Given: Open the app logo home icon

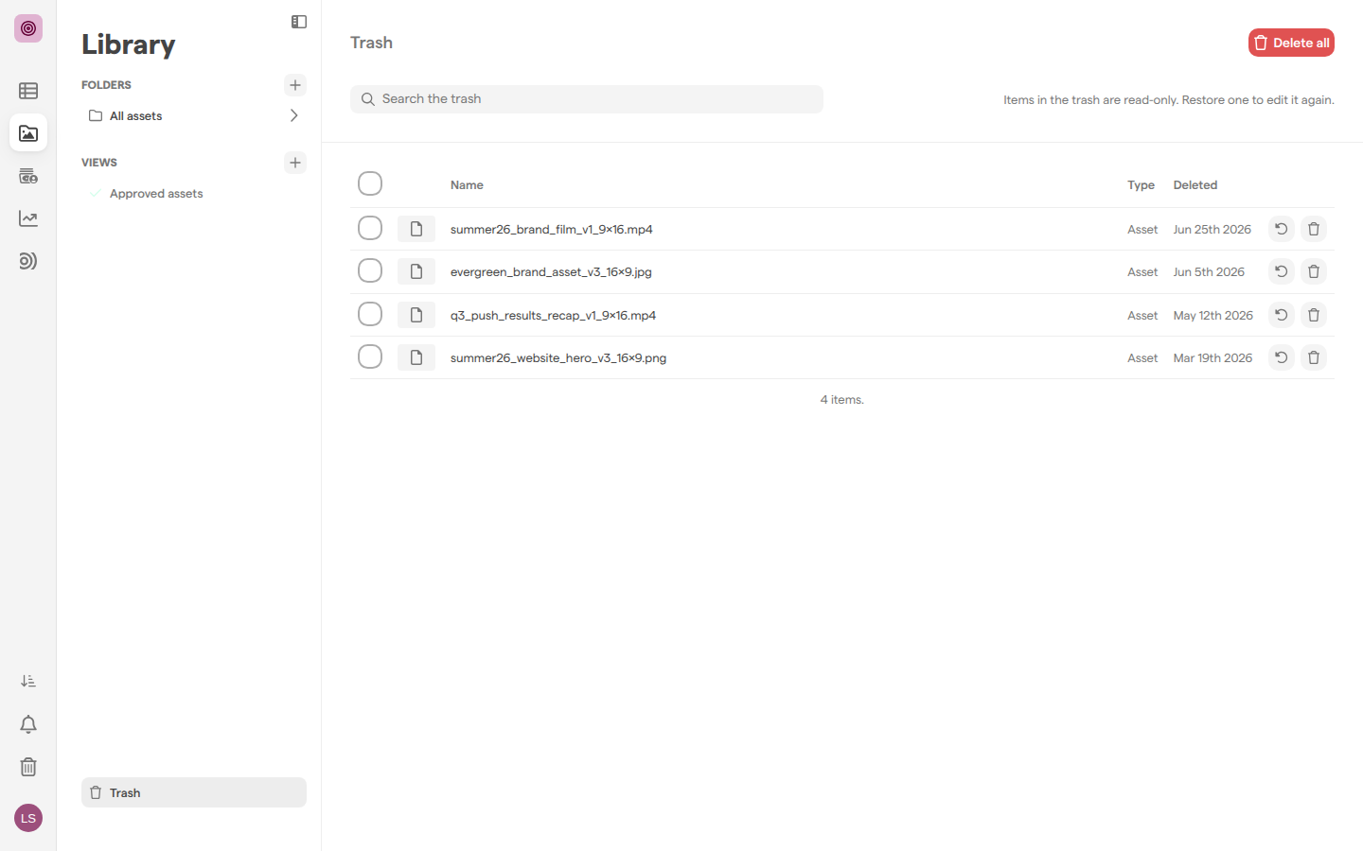Looking at the screenshot, I should tap(28, 28).
